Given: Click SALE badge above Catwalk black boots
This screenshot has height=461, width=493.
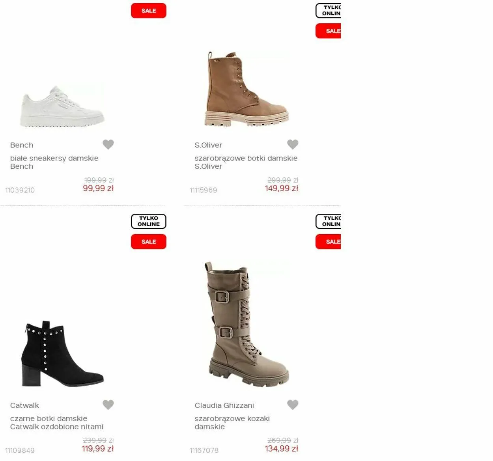Looking at the screenshot, I should pos(149,242).
